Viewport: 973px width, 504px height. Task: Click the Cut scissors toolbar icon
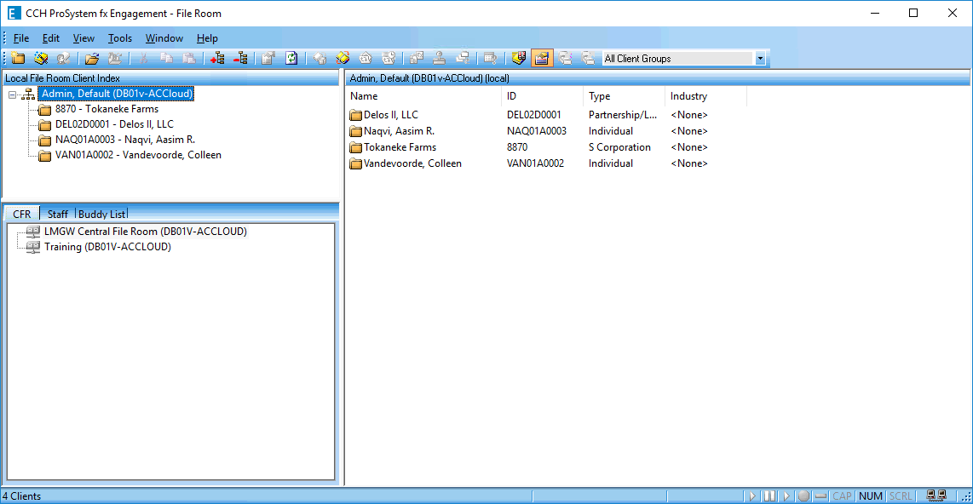[143, 58]
